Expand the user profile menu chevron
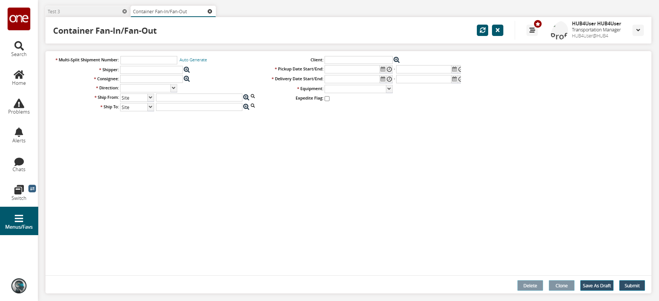The height and width of the screenshot is (301, 659). (638, 30)
